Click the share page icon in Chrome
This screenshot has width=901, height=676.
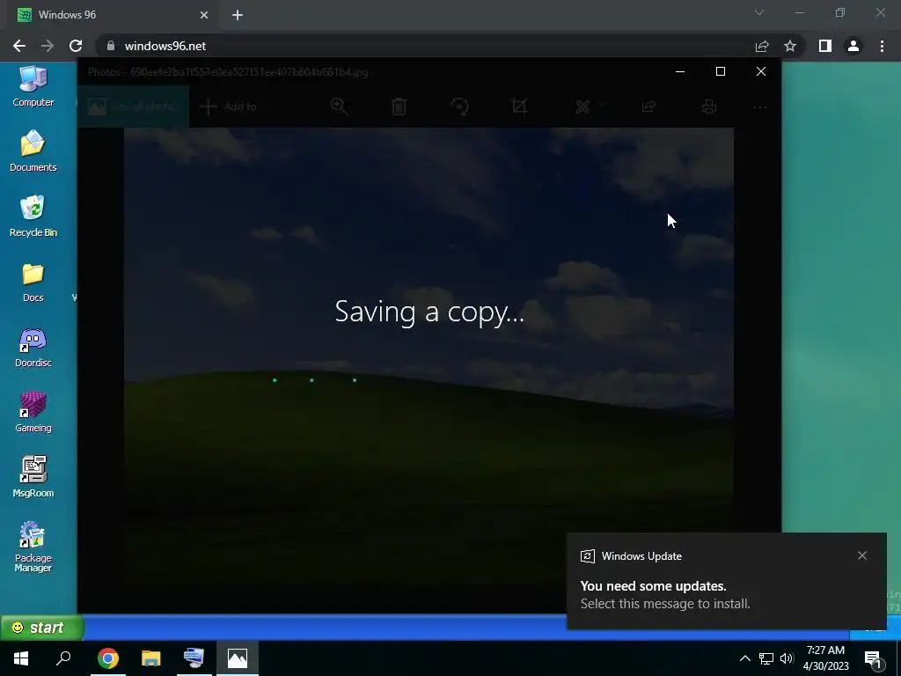pos(762,46)
